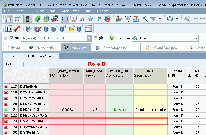Click the Transfer to CAD bolt icon

point(187,19)
